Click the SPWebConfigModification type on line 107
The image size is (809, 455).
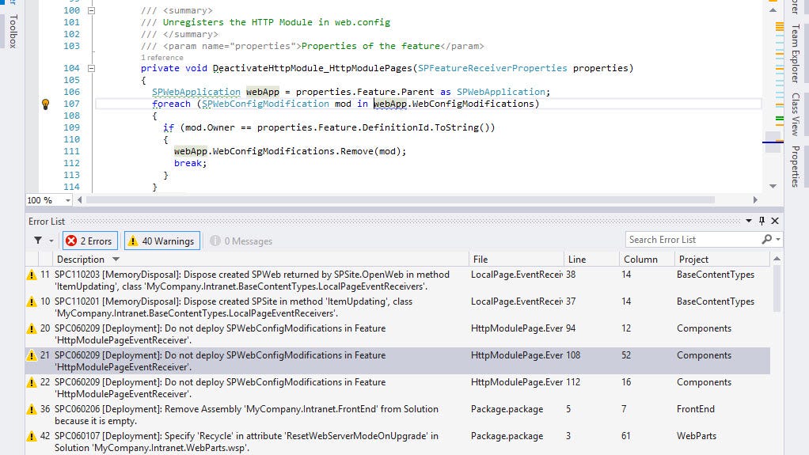[x=265, y=104]
